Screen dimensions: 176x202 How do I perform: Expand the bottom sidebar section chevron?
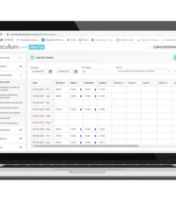[x=21, y=147]
